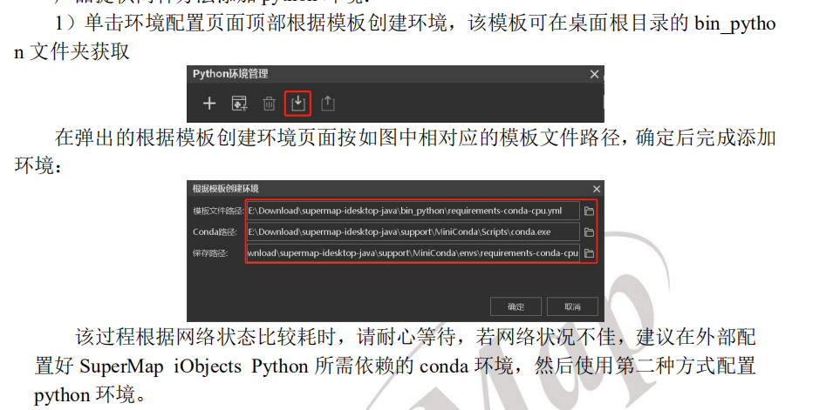The image size is (840, 410).
Task: Close the 根据模板创建环境 dialog
Action: (597, 189)
